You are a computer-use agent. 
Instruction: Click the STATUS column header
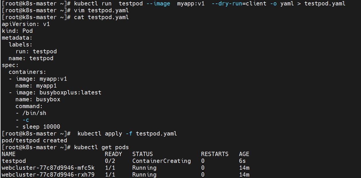[x=143, y=154]
